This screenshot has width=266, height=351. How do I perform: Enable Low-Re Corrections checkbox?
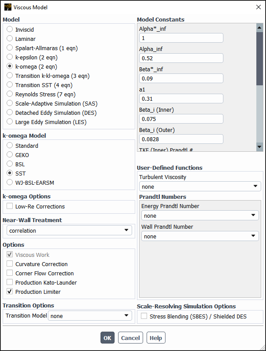[10, 206]
